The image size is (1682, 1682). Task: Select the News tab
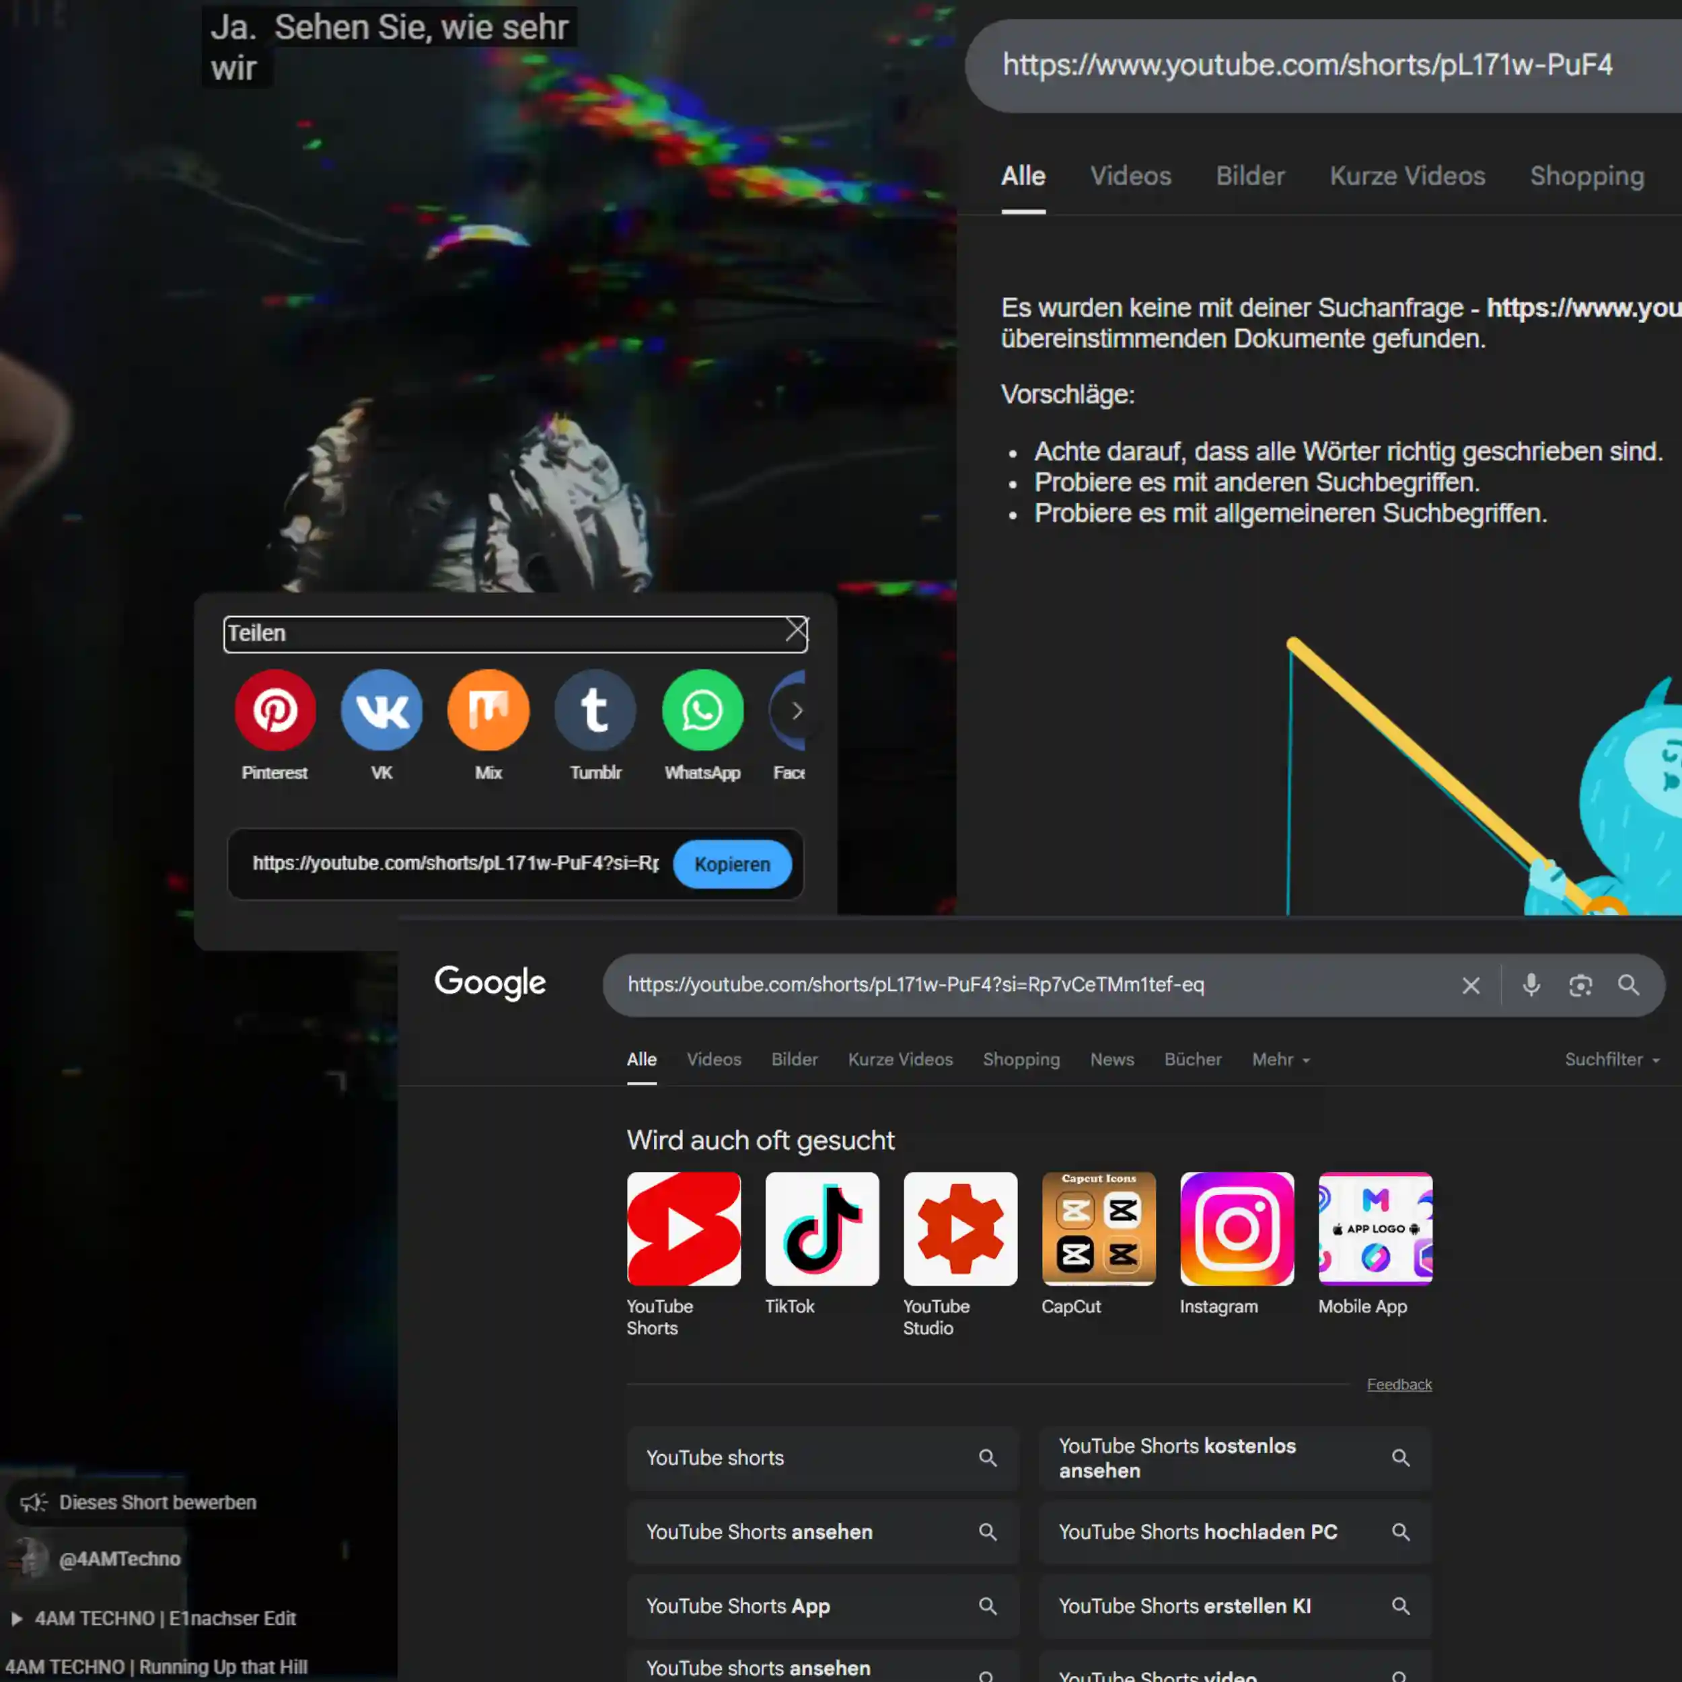[1111, 1060]
